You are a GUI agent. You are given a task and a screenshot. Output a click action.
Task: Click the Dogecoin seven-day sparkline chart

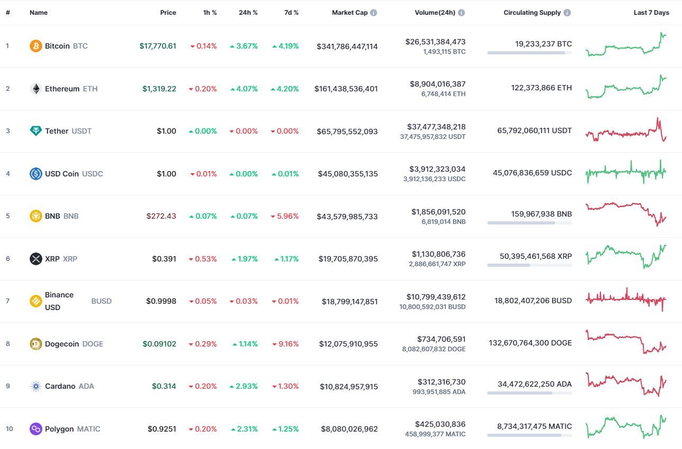(x=626, y=342)
